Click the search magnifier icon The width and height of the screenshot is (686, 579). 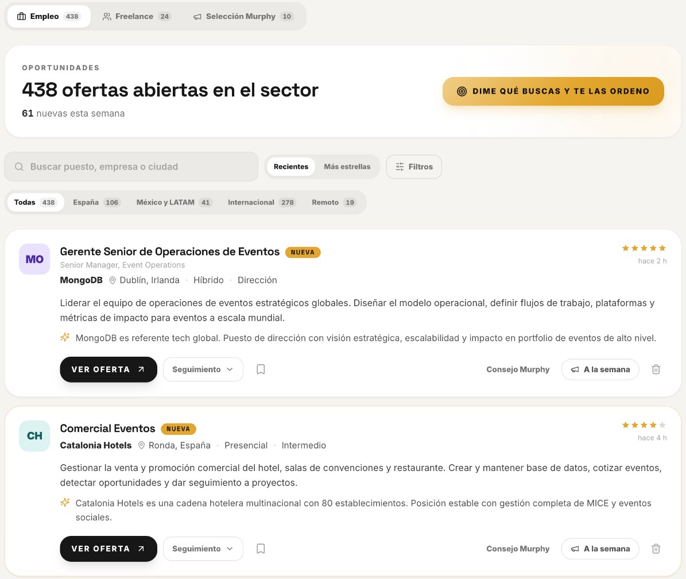tap(20, 167)
